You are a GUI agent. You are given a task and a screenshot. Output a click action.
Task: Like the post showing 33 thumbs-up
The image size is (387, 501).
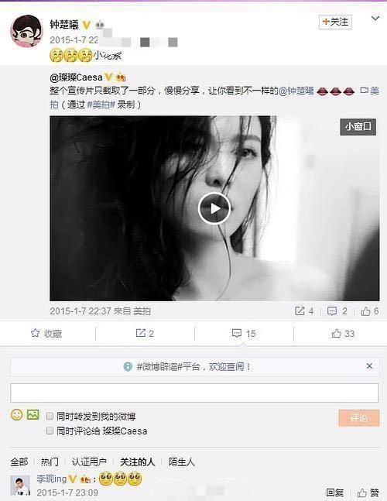336,333
